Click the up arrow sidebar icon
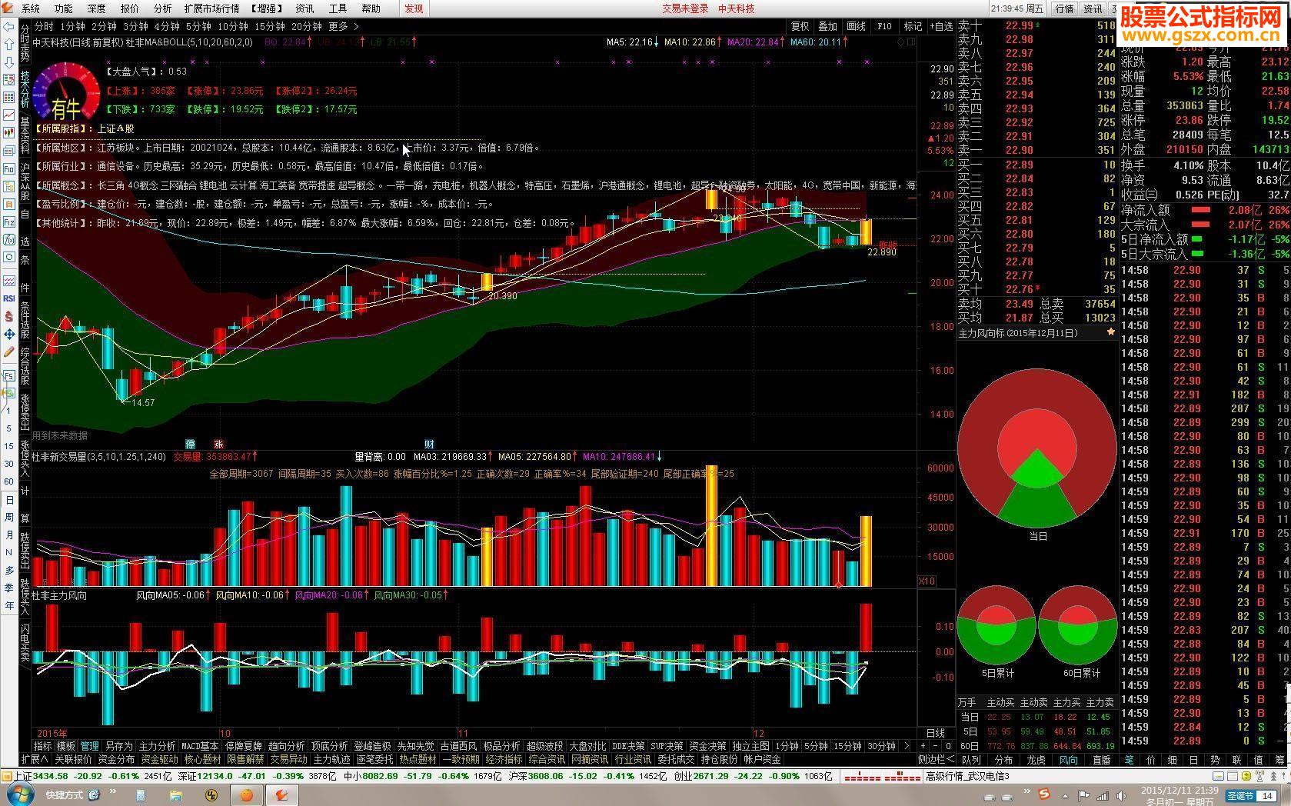This screenshot has height=806, width=1291. (8, 44)
